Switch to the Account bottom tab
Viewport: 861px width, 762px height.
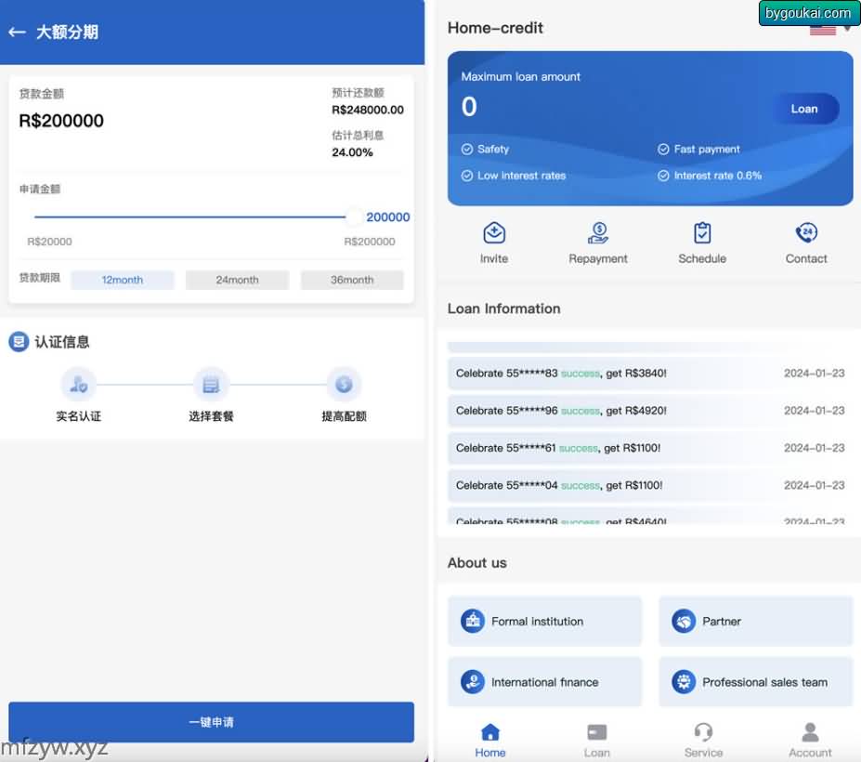pos(810,741)
